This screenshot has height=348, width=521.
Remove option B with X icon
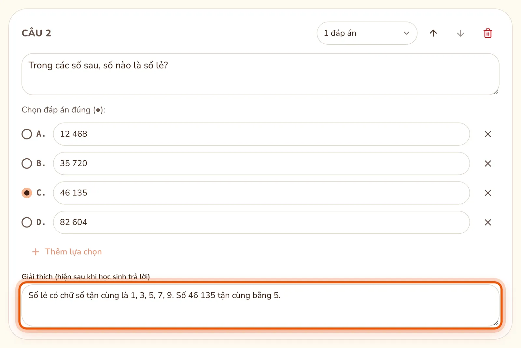(488, 164)
